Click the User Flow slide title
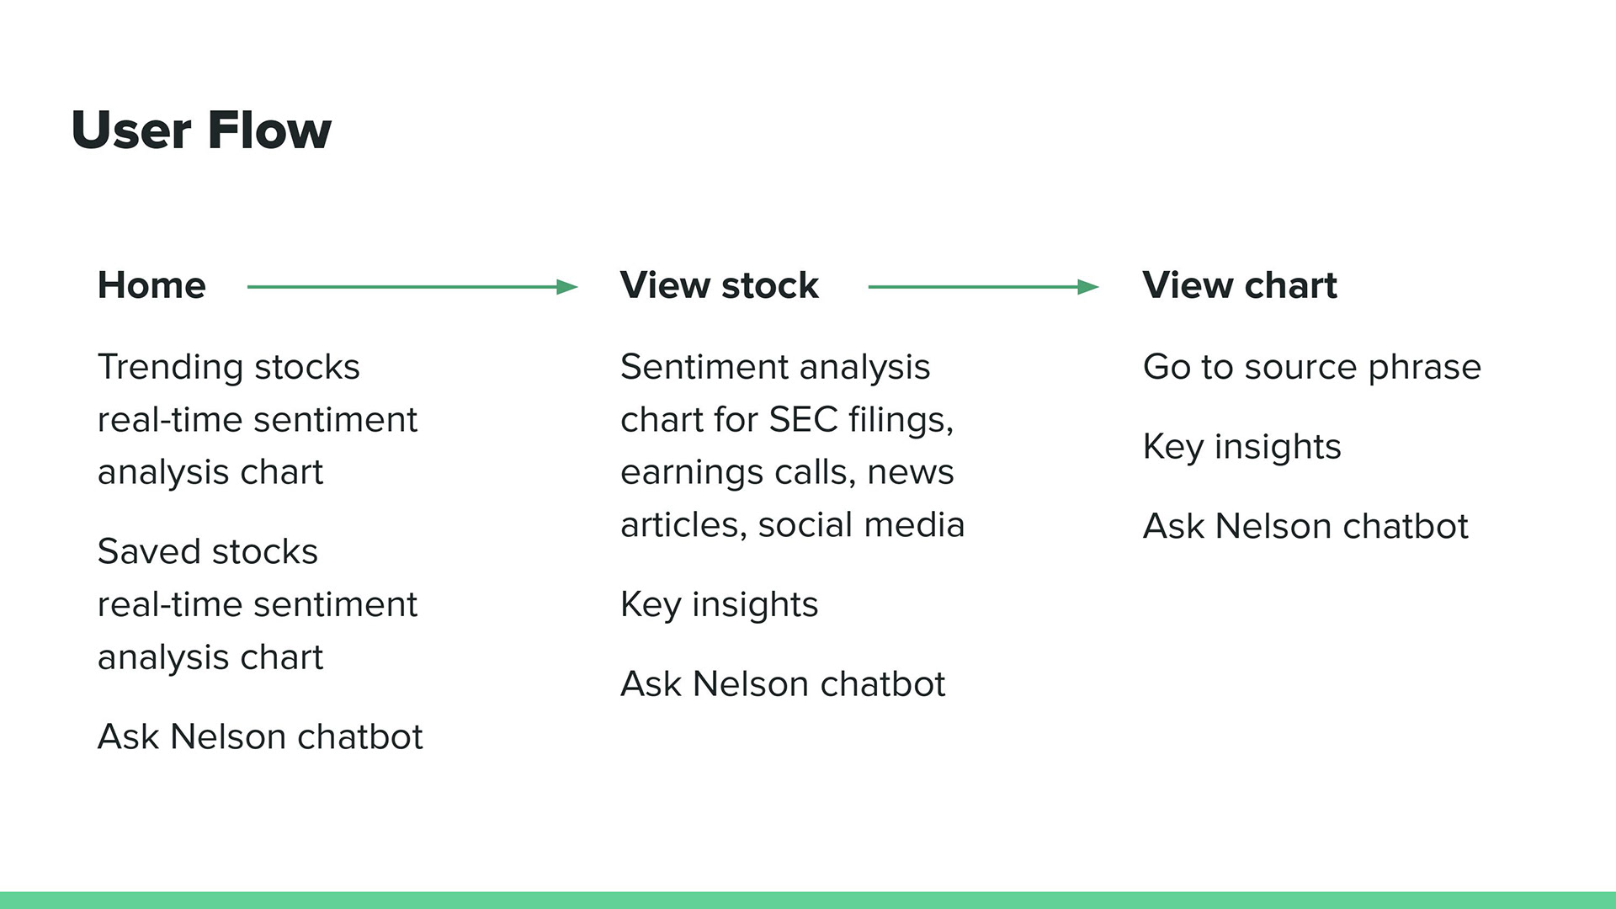This screenshot has height=909, width=1616. click(x=202, y=130)
